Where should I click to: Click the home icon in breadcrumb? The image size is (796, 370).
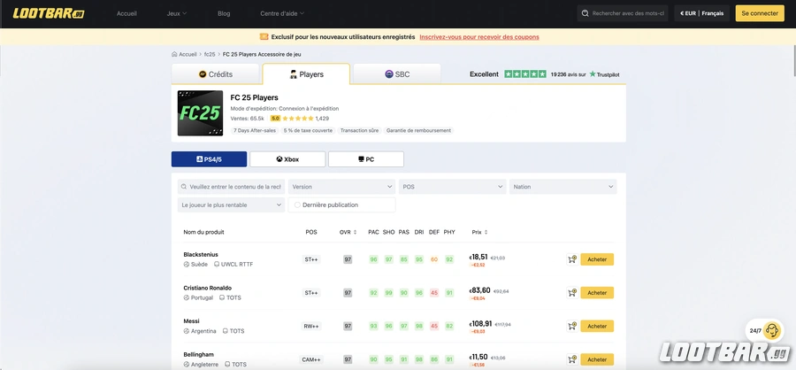click(x=174, y=54)
